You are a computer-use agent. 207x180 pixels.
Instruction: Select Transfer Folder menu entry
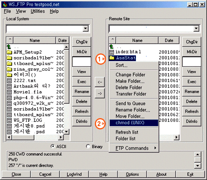pos(134,94)
